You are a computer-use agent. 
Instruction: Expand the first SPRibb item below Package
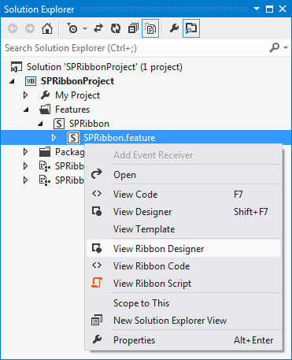pos(25,166)
